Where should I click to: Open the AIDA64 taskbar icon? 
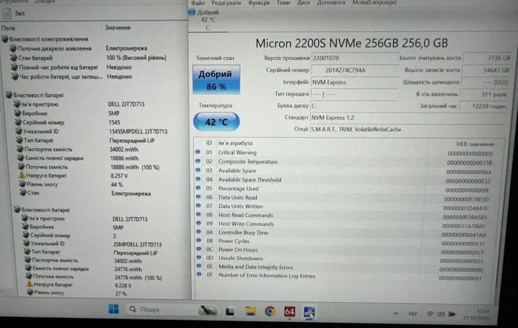[x=289, y=311]
